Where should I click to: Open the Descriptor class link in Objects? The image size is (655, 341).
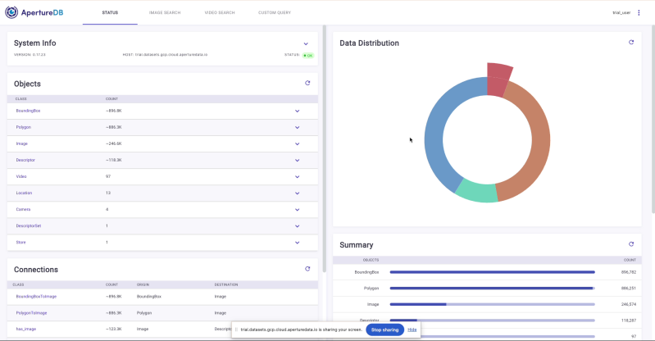pyautogui.click(x=25, y=160)
